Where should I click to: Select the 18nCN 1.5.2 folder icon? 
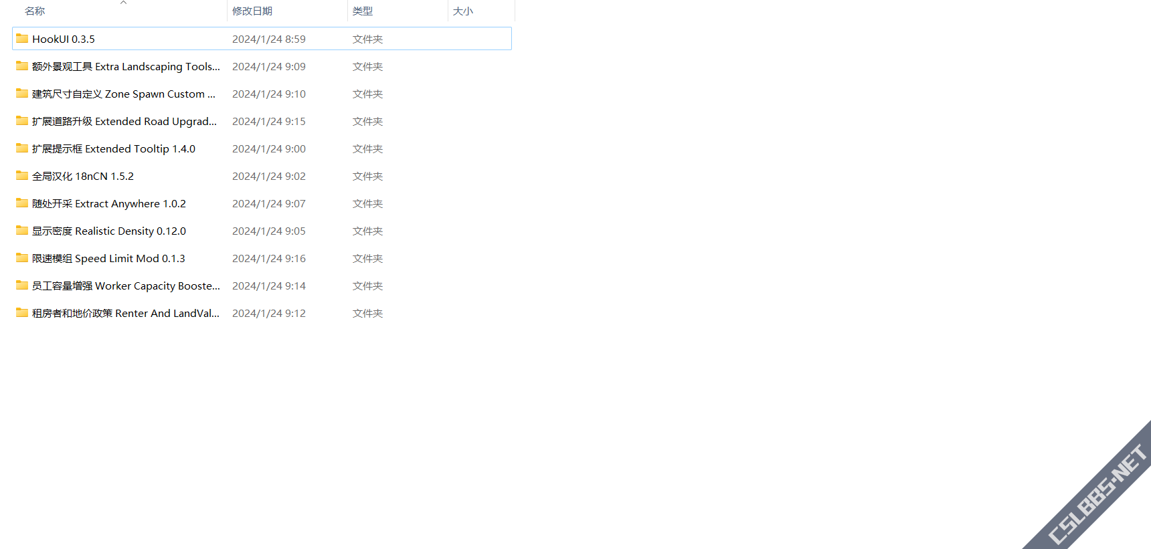22,176
